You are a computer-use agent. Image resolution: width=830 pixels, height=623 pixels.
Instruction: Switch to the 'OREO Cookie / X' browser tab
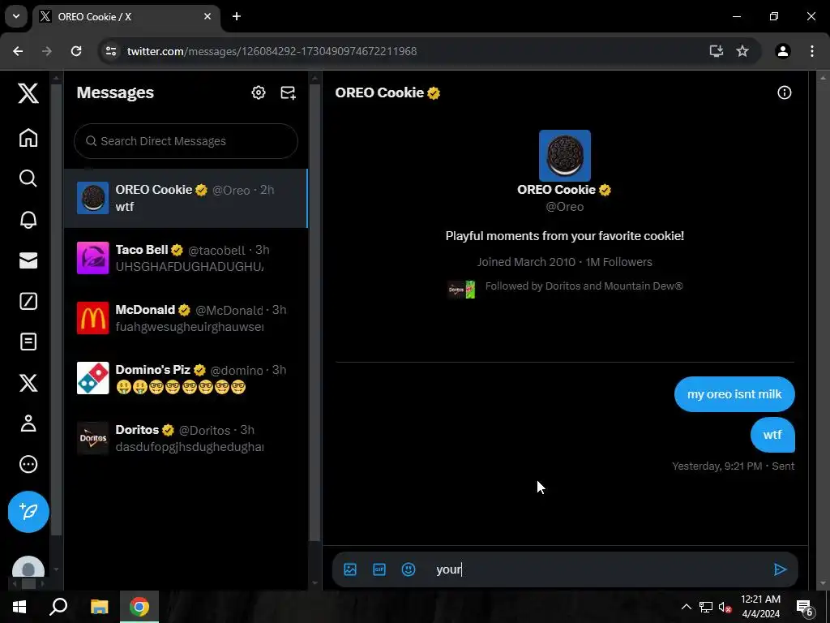[x=127, y=17]
